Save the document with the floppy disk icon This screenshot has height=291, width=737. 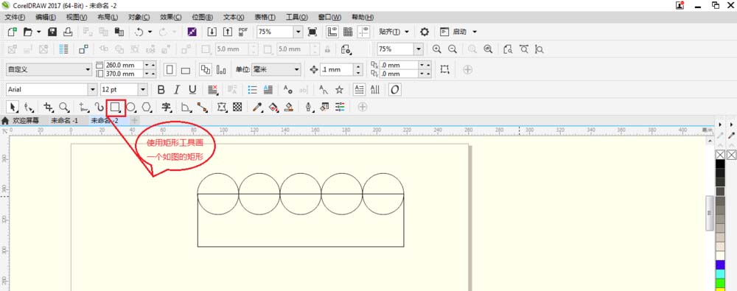(x=52, y=32)
